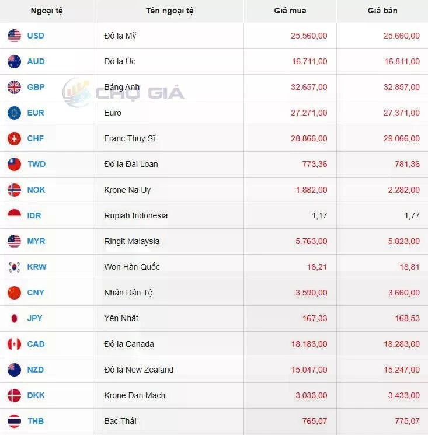This screenshot has width=428, height=435.
Task: Click the Australian flag icon
Action: [15, 61]
